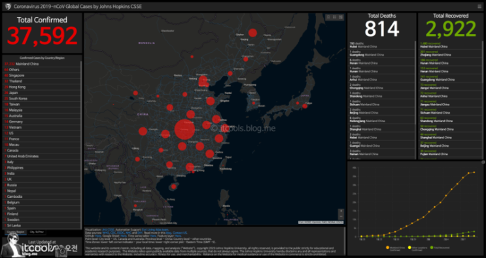Select Spain in the country list
The width and height of the screenshot is (486, 258).
pos(42,208)
